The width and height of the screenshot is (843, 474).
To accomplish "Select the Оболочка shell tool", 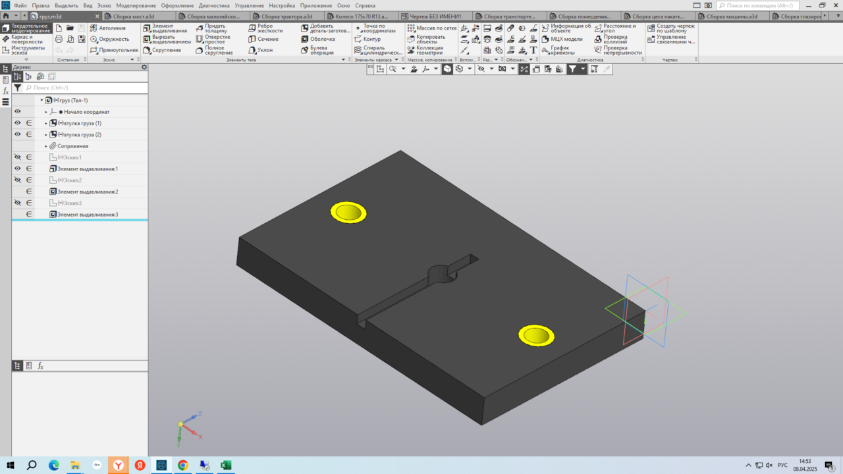I will [x=318, y=39].
